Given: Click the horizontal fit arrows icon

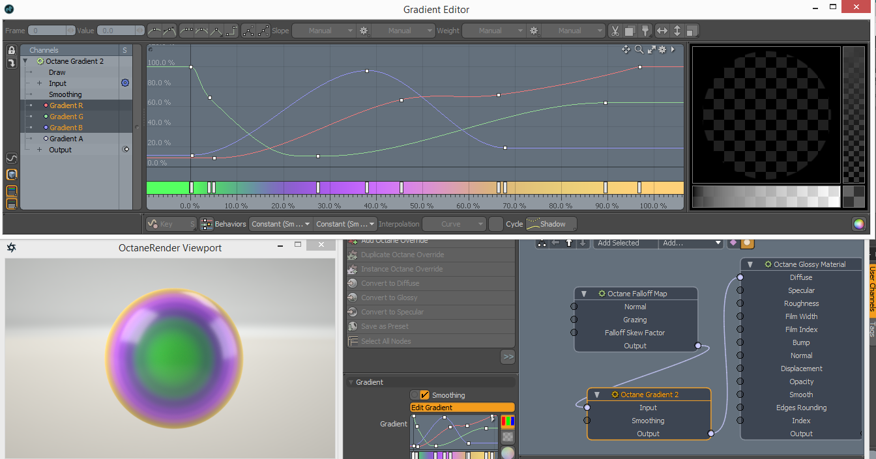Looking at the screenshot, I should pos(662,31).
